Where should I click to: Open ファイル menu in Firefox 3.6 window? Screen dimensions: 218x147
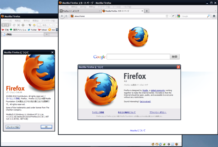click(7, 21)
